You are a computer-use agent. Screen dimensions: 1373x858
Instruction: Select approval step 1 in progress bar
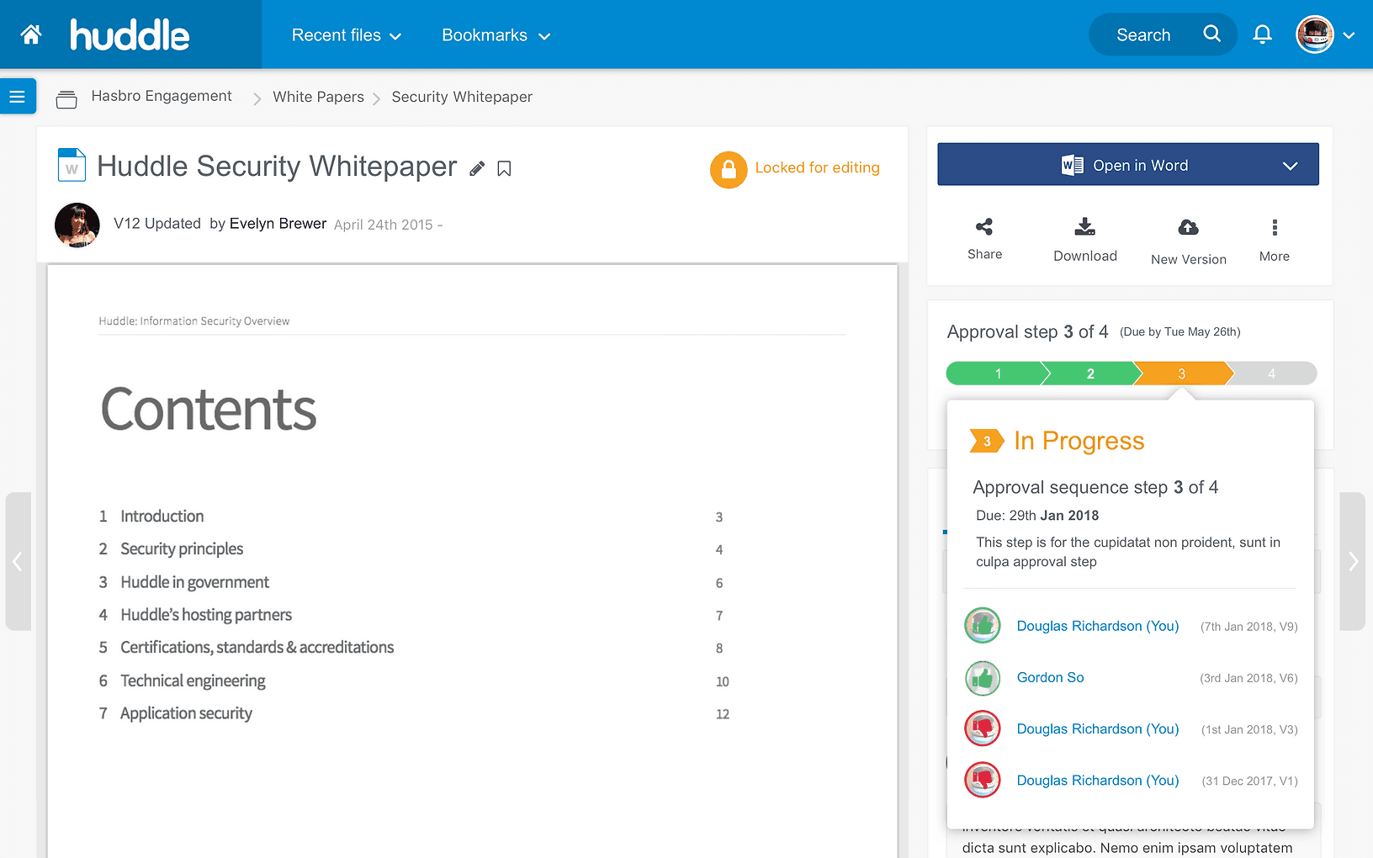998,373
